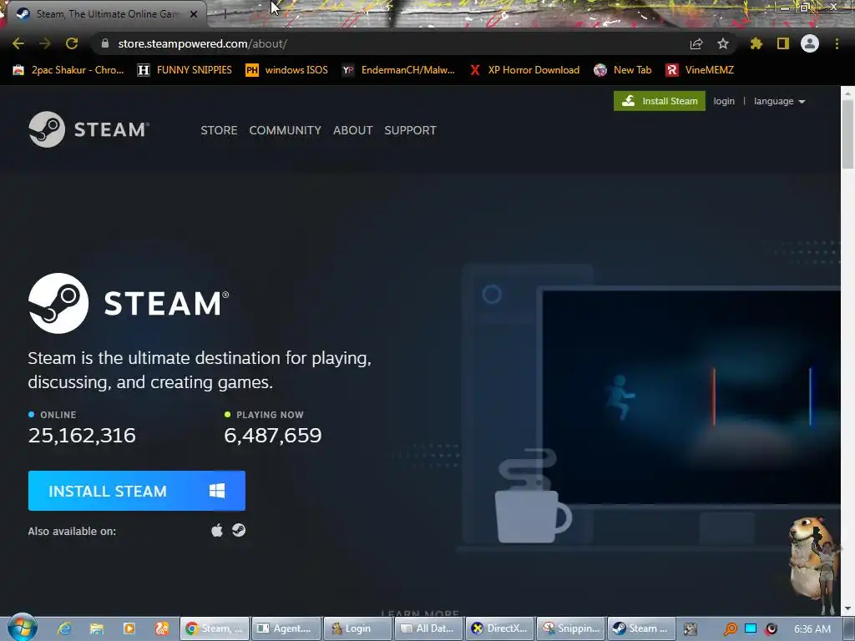Open the EndermanCH/Malw... bookmark

coord(398,70)
